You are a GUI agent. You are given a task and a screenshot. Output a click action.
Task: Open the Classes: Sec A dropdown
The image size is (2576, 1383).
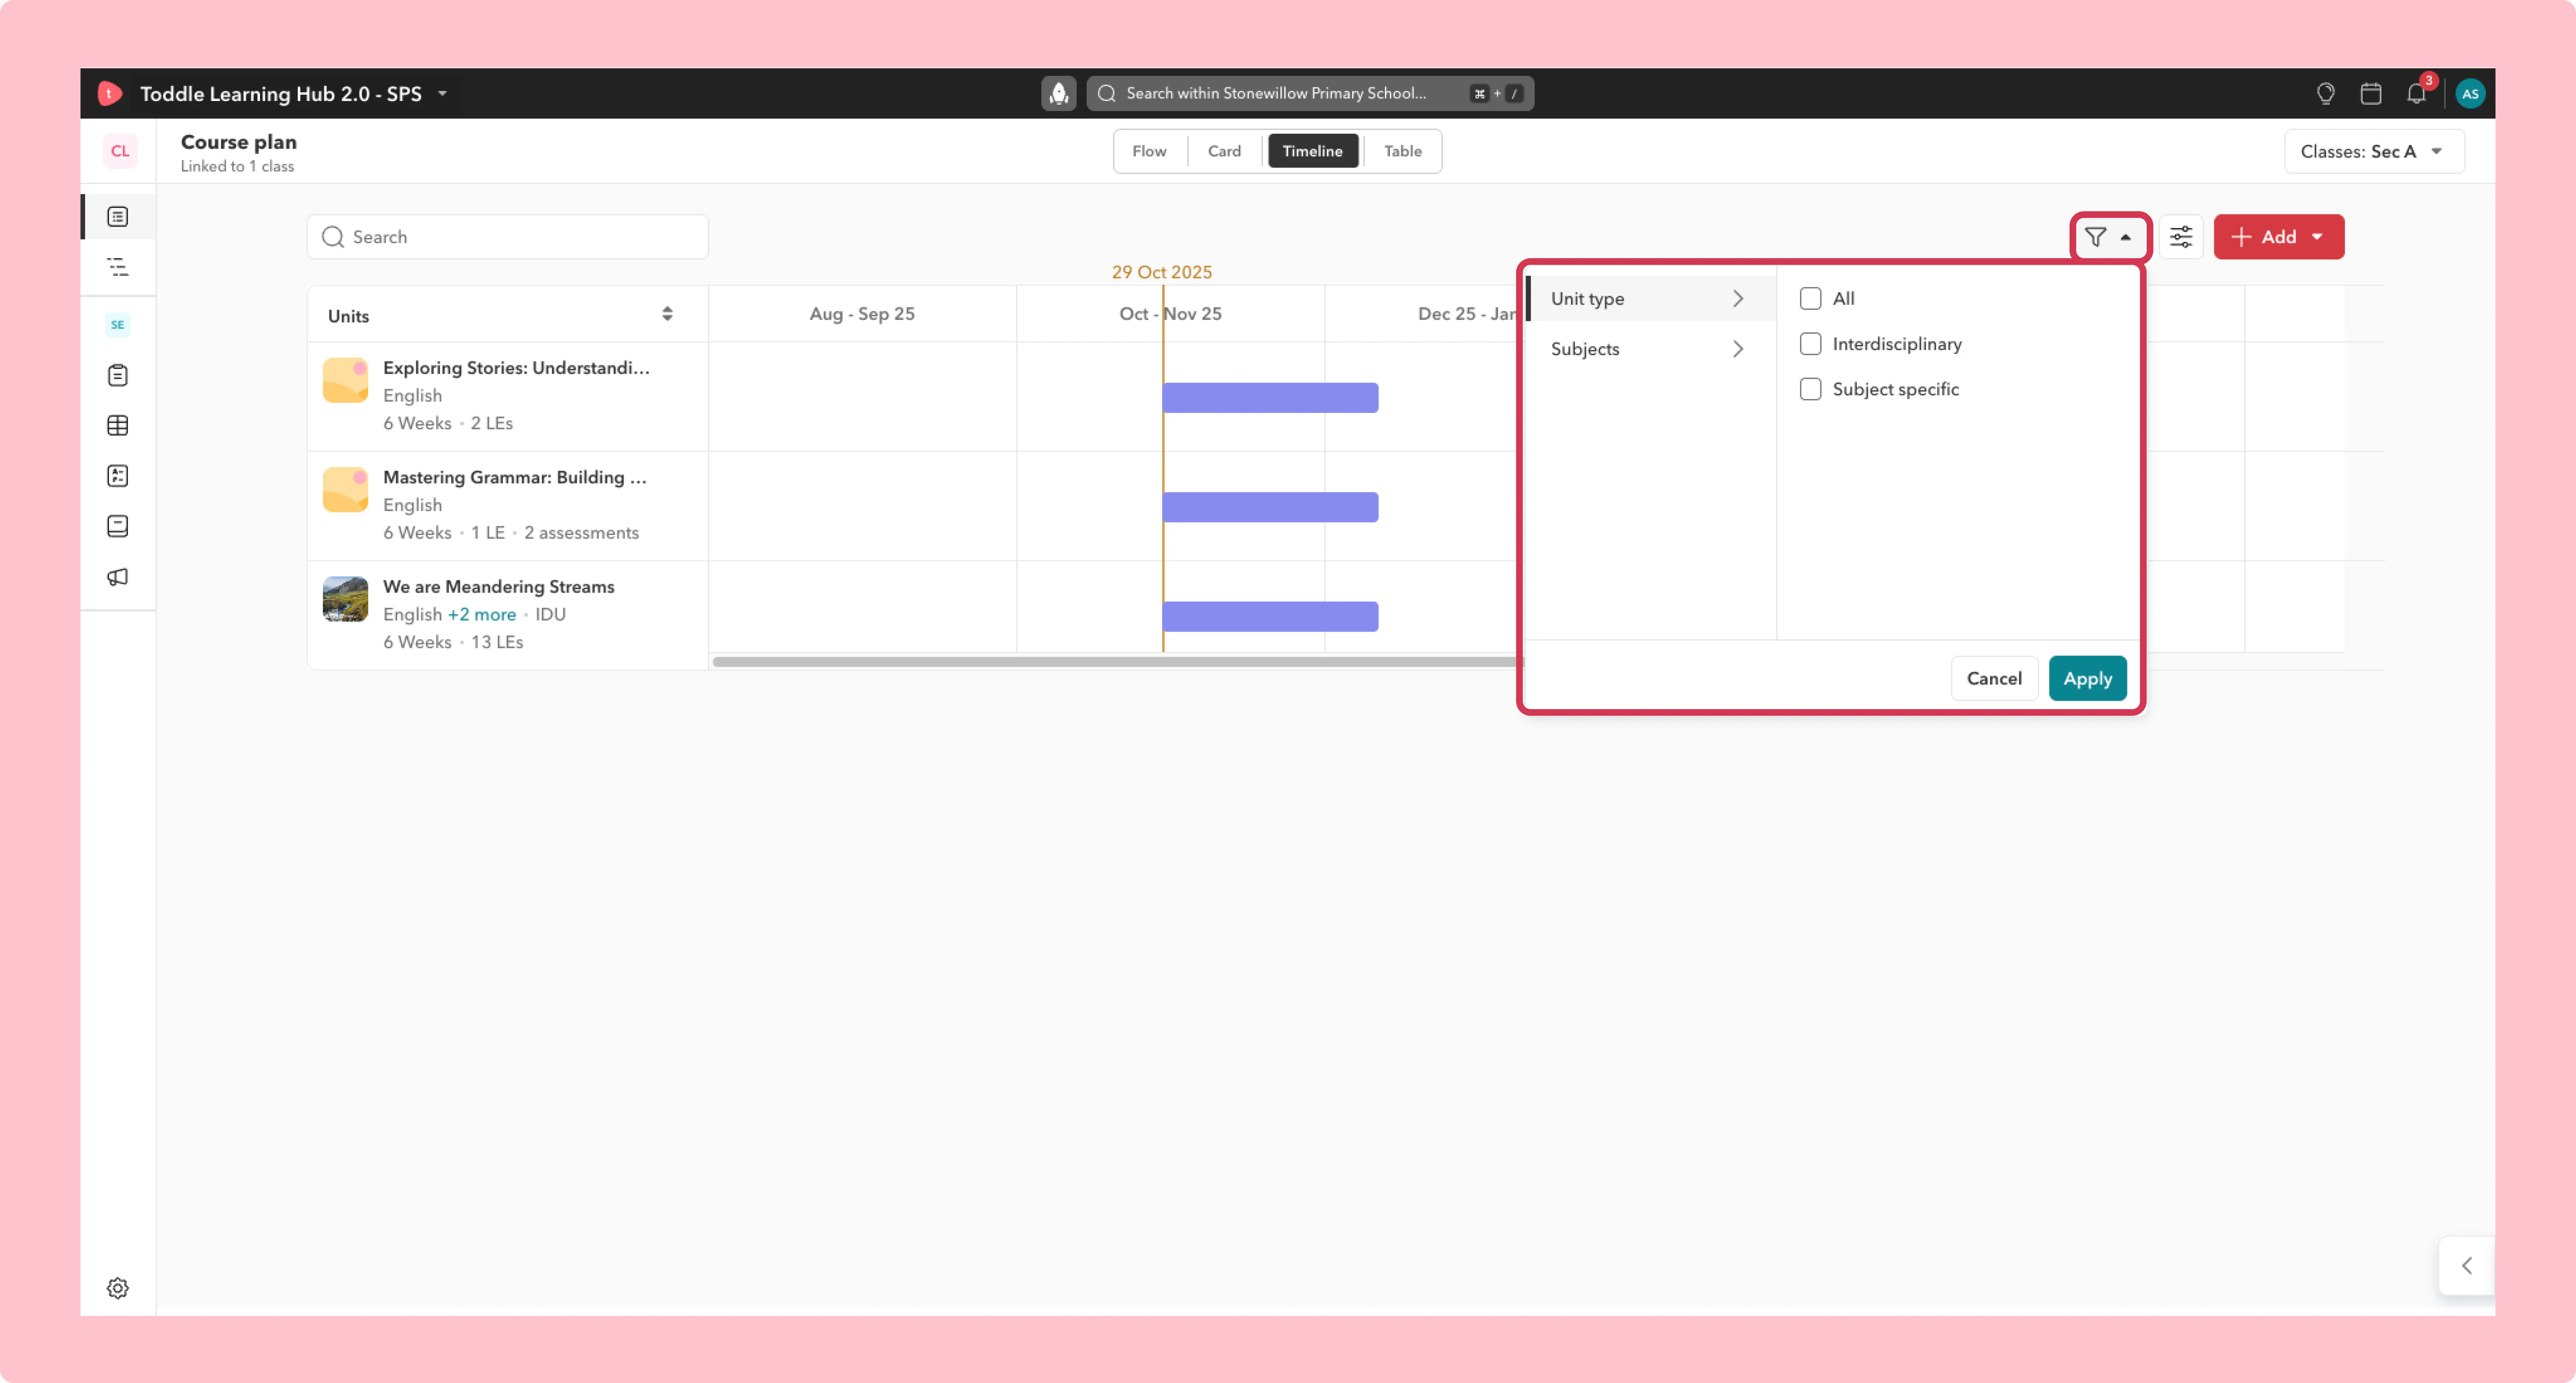(x=2373, y=152)
